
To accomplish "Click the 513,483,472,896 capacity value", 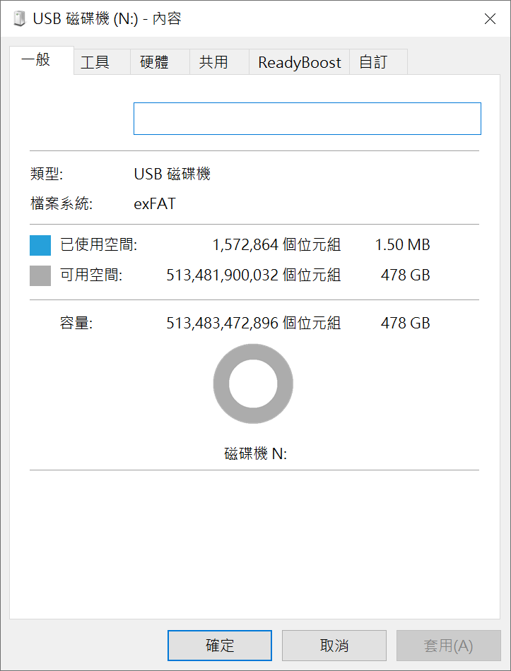I will [x=221, y=323].
